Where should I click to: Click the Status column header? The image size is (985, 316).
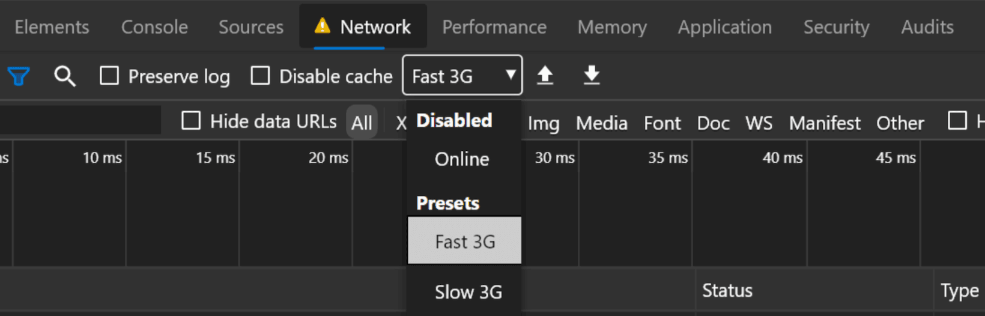point(727,291)
